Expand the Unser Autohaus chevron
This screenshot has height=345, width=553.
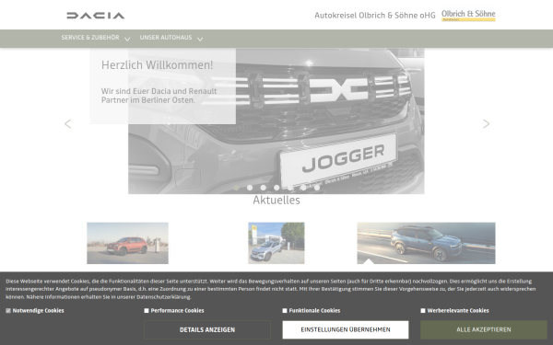point(200,39)
